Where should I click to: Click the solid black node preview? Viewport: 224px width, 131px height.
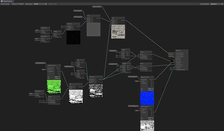click(73, 37)
